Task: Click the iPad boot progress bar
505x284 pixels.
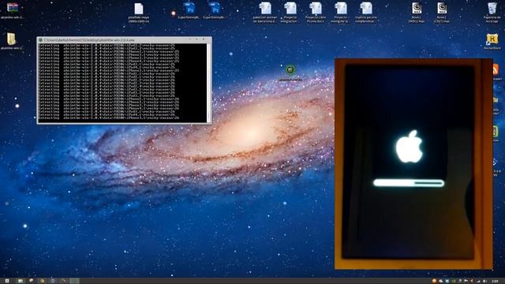Action: [409, 183]
